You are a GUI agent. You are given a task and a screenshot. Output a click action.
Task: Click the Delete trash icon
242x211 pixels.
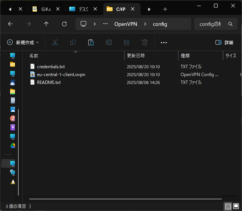coord(145,42)
